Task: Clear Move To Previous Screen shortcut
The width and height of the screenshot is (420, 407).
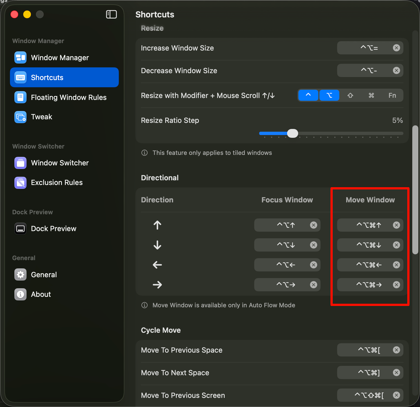Action: [397, 395]
